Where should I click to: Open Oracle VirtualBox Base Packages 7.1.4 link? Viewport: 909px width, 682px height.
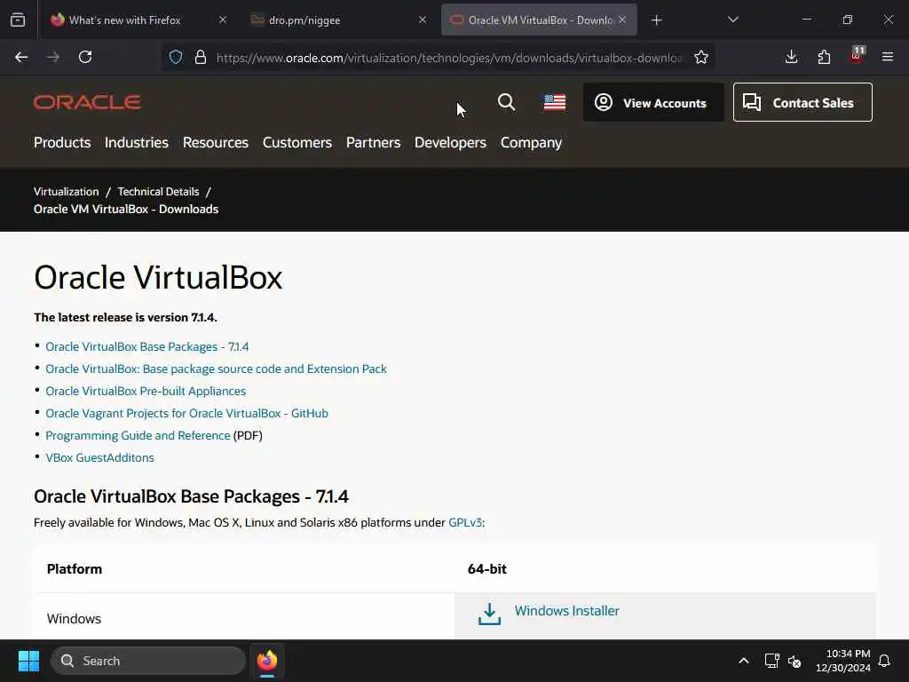146,347
